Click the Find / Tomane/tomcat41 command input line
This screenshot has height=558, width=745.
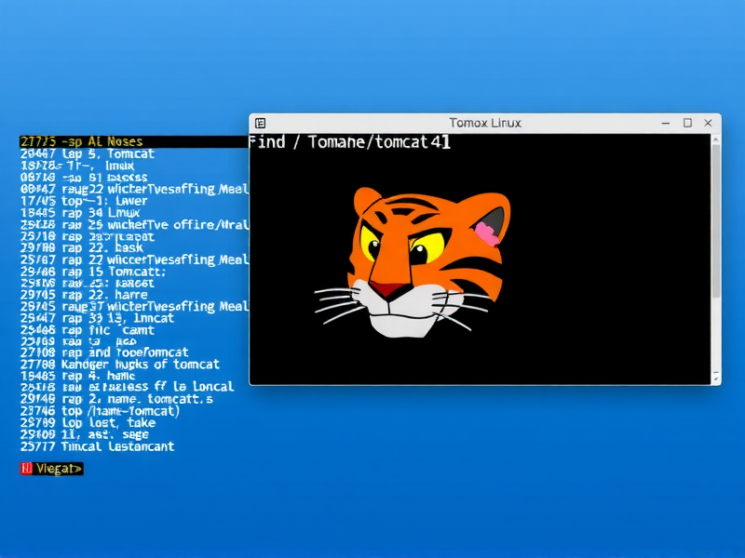click(x=345, y=142)
